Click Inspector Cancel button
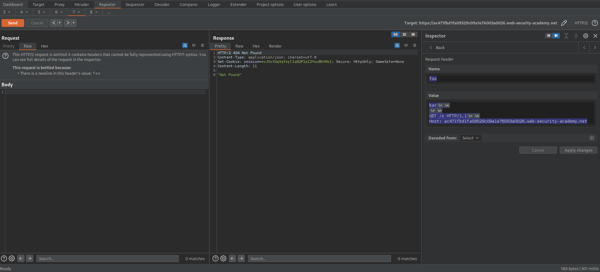Viewport: 600px width, 272px height. (538, 150)
